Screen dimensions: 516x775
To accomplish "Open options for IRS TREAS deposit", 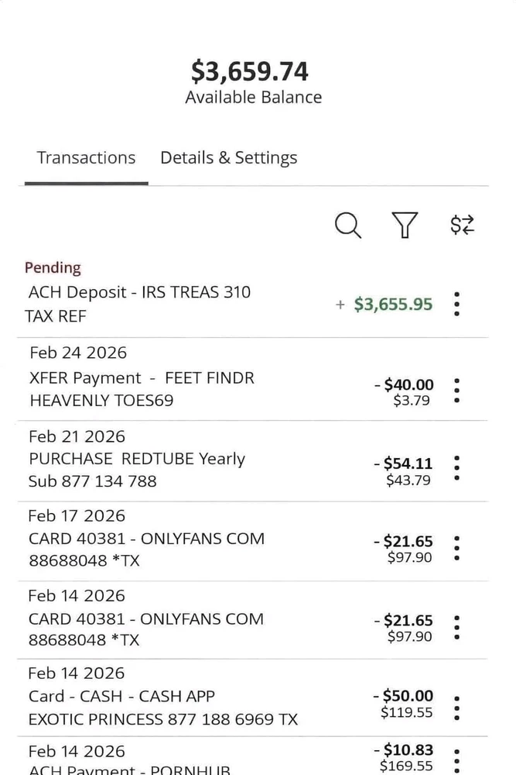I will 457,305.
